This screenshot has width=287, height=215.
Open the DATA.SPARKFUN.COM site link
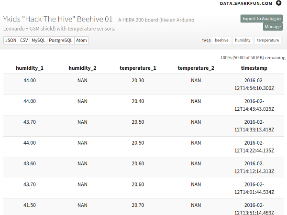246,3
